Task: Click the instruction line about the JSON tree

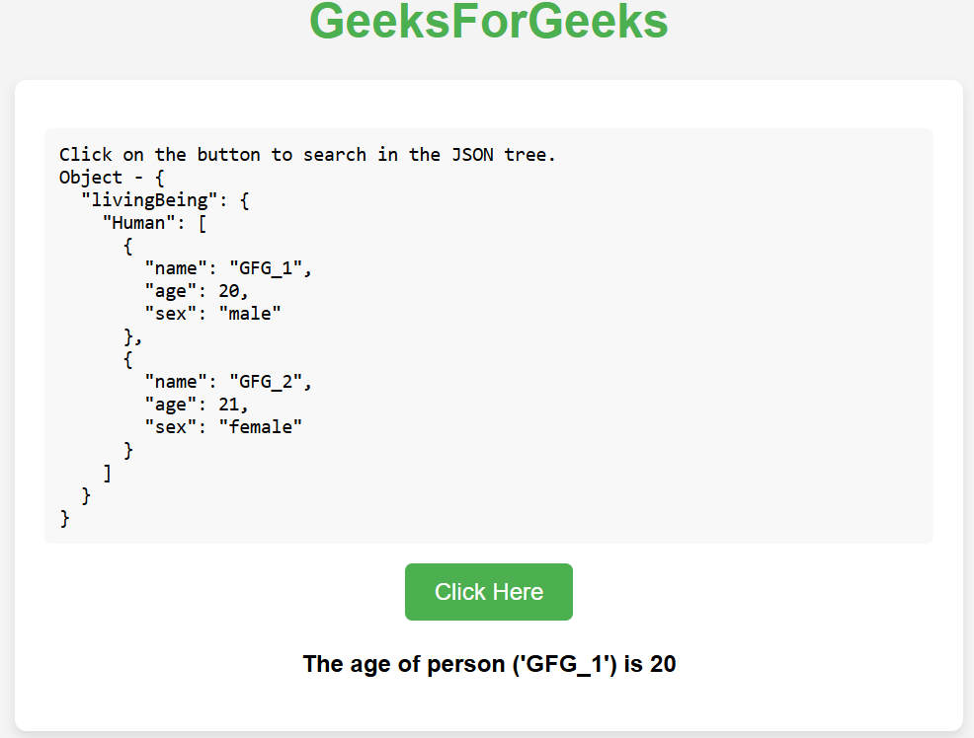Action: click(x=307, y=155)
